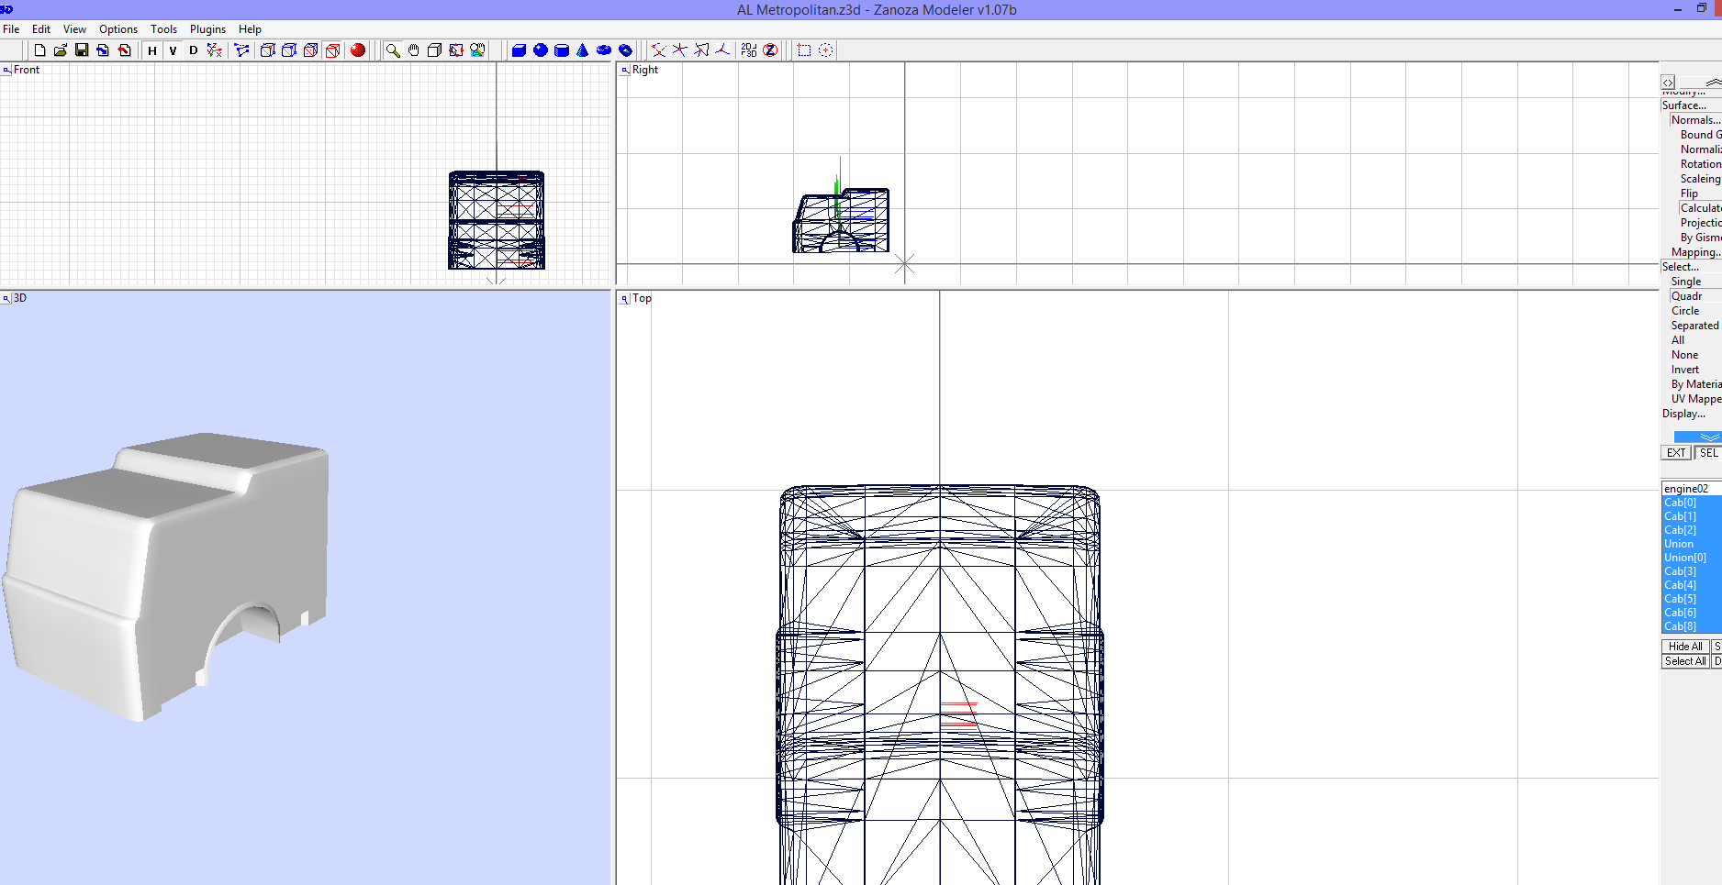
Task: Open the Plugins menu
Action: tap(207, 28)
